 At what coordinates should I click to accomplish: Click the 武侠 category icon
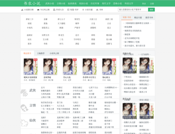click(x=24, y=93)
